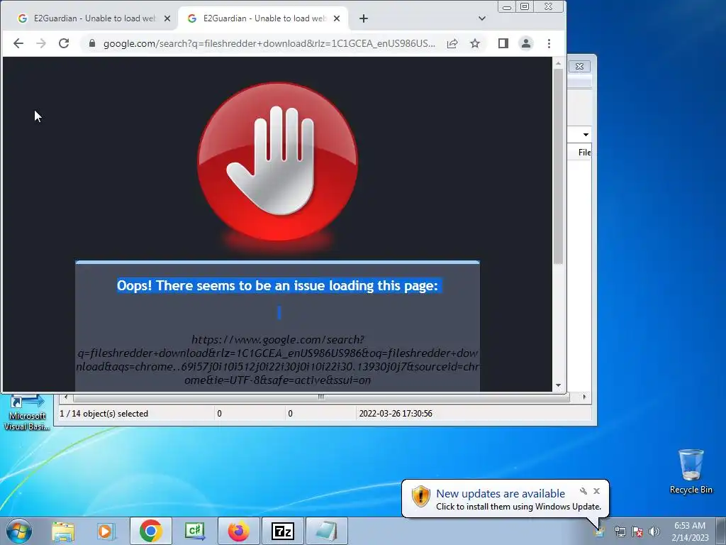Open the clock showing 6:53 AM

tap(690, 532)
